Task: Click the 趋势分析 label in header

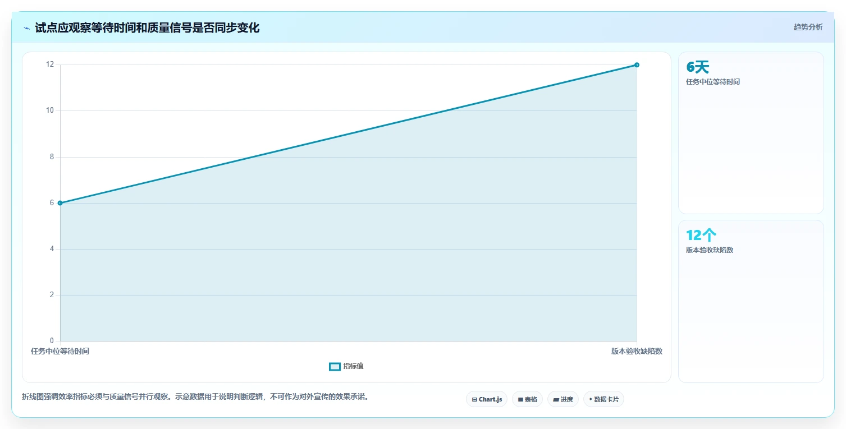Action: click(x=808, y=27)
